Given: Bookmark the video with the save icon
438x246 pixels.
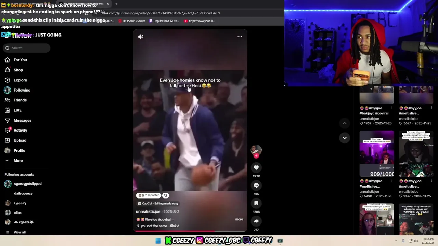Looking at the screenshot, I should (256, 203).
